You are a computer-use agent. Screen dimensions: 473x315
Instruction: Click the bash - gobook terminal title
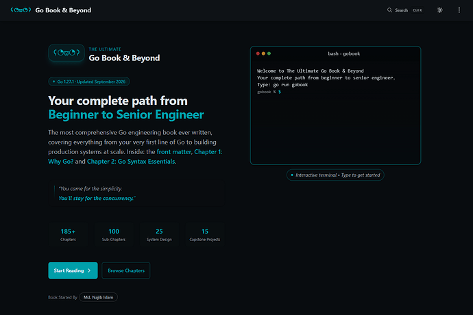pyautogui.click(x=344, y=53)
